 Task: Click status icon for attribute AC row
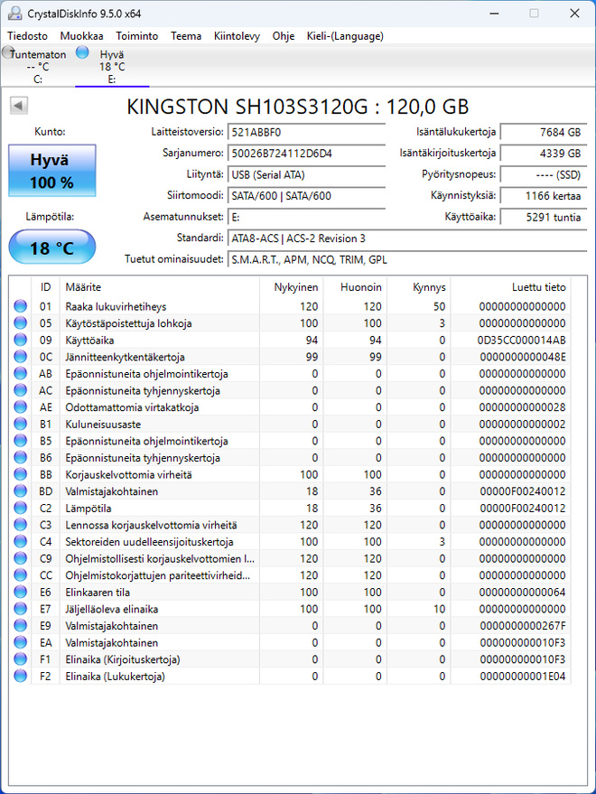[20, 390]
